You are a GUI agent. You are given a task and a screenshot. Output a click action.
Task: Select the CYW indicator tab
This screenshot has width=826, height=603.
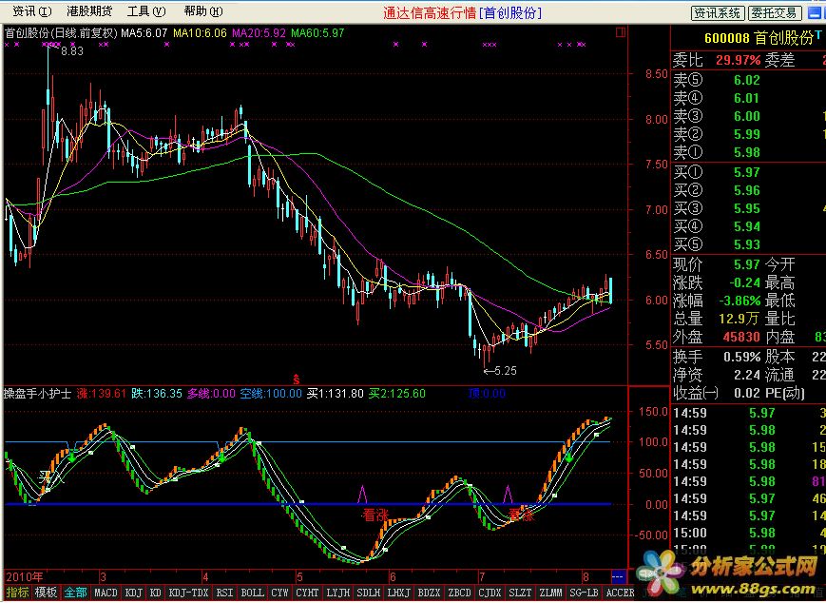279,593
